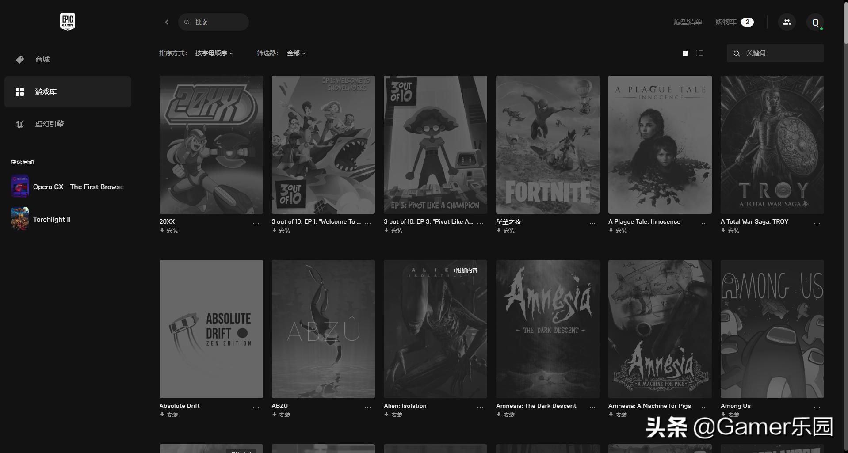Screen dimensions: 848x453
Task: Open Alien: Isolation more options menu
Action: click(x=480, y=408)
